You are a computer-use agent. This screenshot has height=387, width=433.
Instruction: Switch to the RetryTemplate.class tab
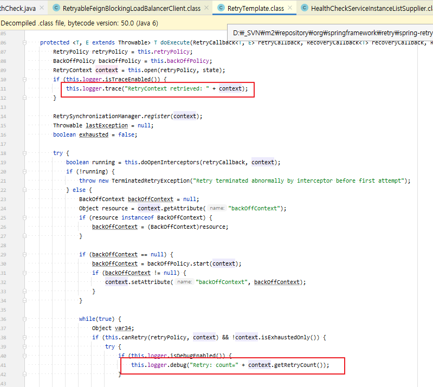[x=255, y=8]
